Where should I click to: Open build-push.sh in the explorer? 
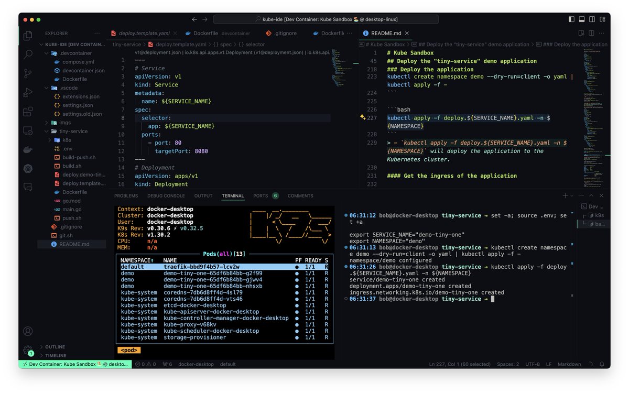coord(79,157)
